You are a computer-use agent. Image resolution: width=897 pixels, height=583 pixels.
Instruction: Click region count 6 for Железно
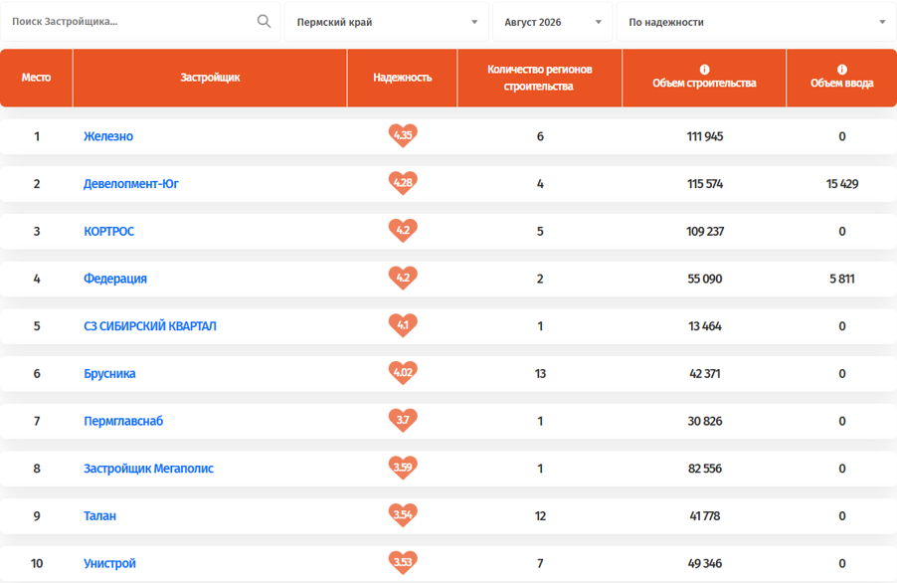pos(540,136)
